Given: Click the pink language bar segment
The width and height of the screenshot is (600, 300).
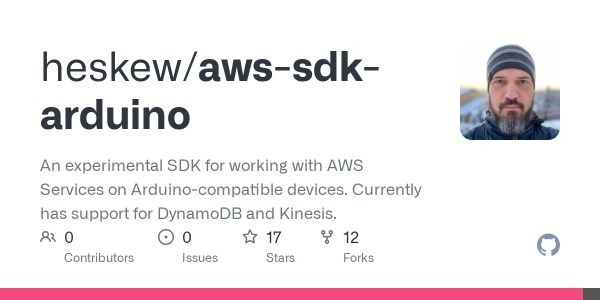Looking at the screenshot, I should [x=291, y=294].
